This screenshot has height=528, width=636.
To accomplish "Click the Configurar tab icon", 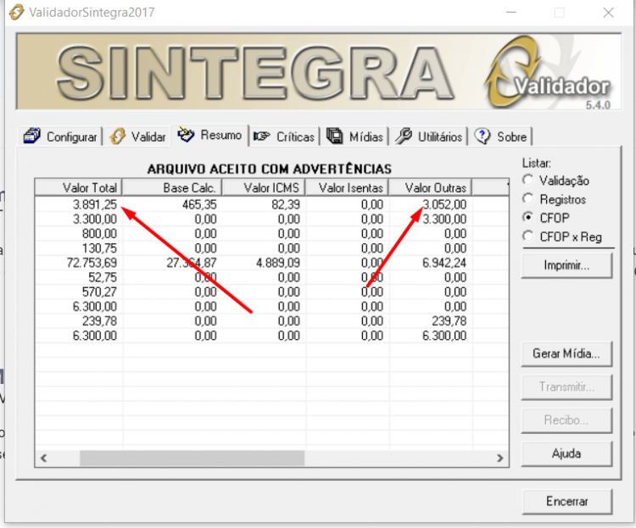I will click(31, 136).
